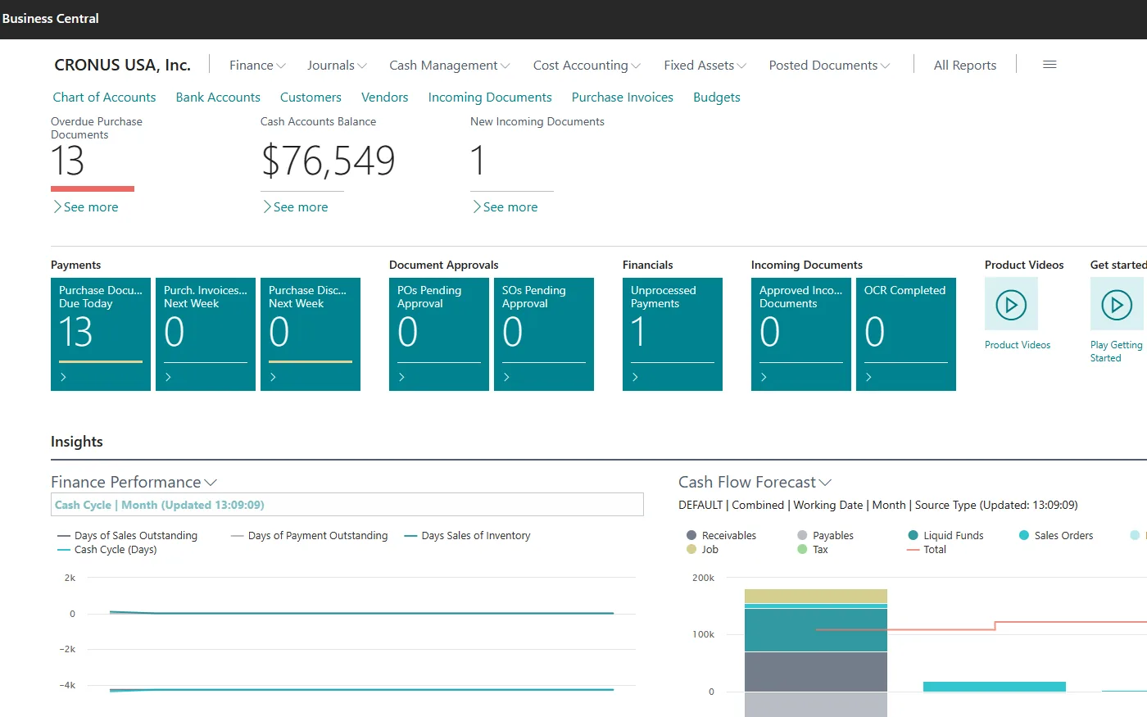This screenshot has height=717, width=1147.
Task: Toggle Tax series in cash flow legend
Action: click(813, 550)
